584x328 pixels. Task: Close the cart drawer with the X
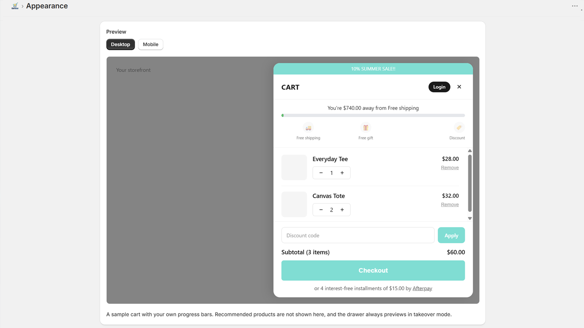459,87
